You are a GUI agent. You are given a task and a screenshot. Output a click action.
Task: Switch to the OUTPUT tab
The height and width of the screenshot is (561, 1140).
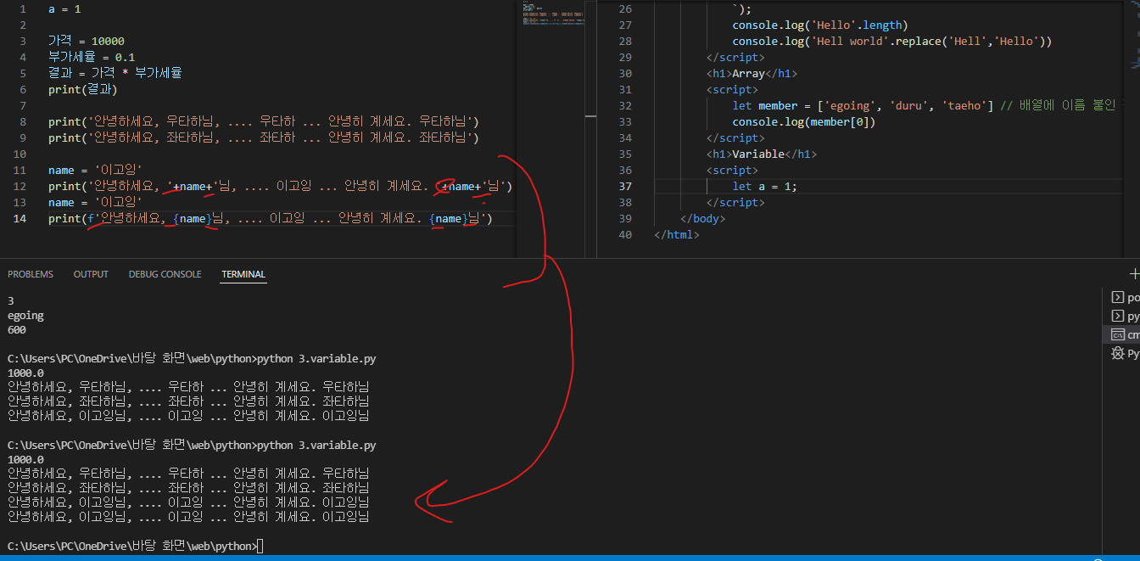pos(91,274)
